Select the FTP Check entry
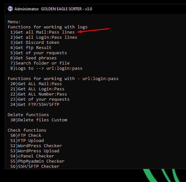 pyautogui.click(x=26, y=136)
